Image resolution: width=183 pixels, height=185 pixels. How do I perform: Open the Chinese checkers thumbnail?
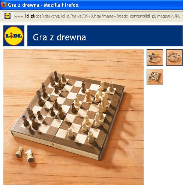pyautogui.click(x=155, y=58)
